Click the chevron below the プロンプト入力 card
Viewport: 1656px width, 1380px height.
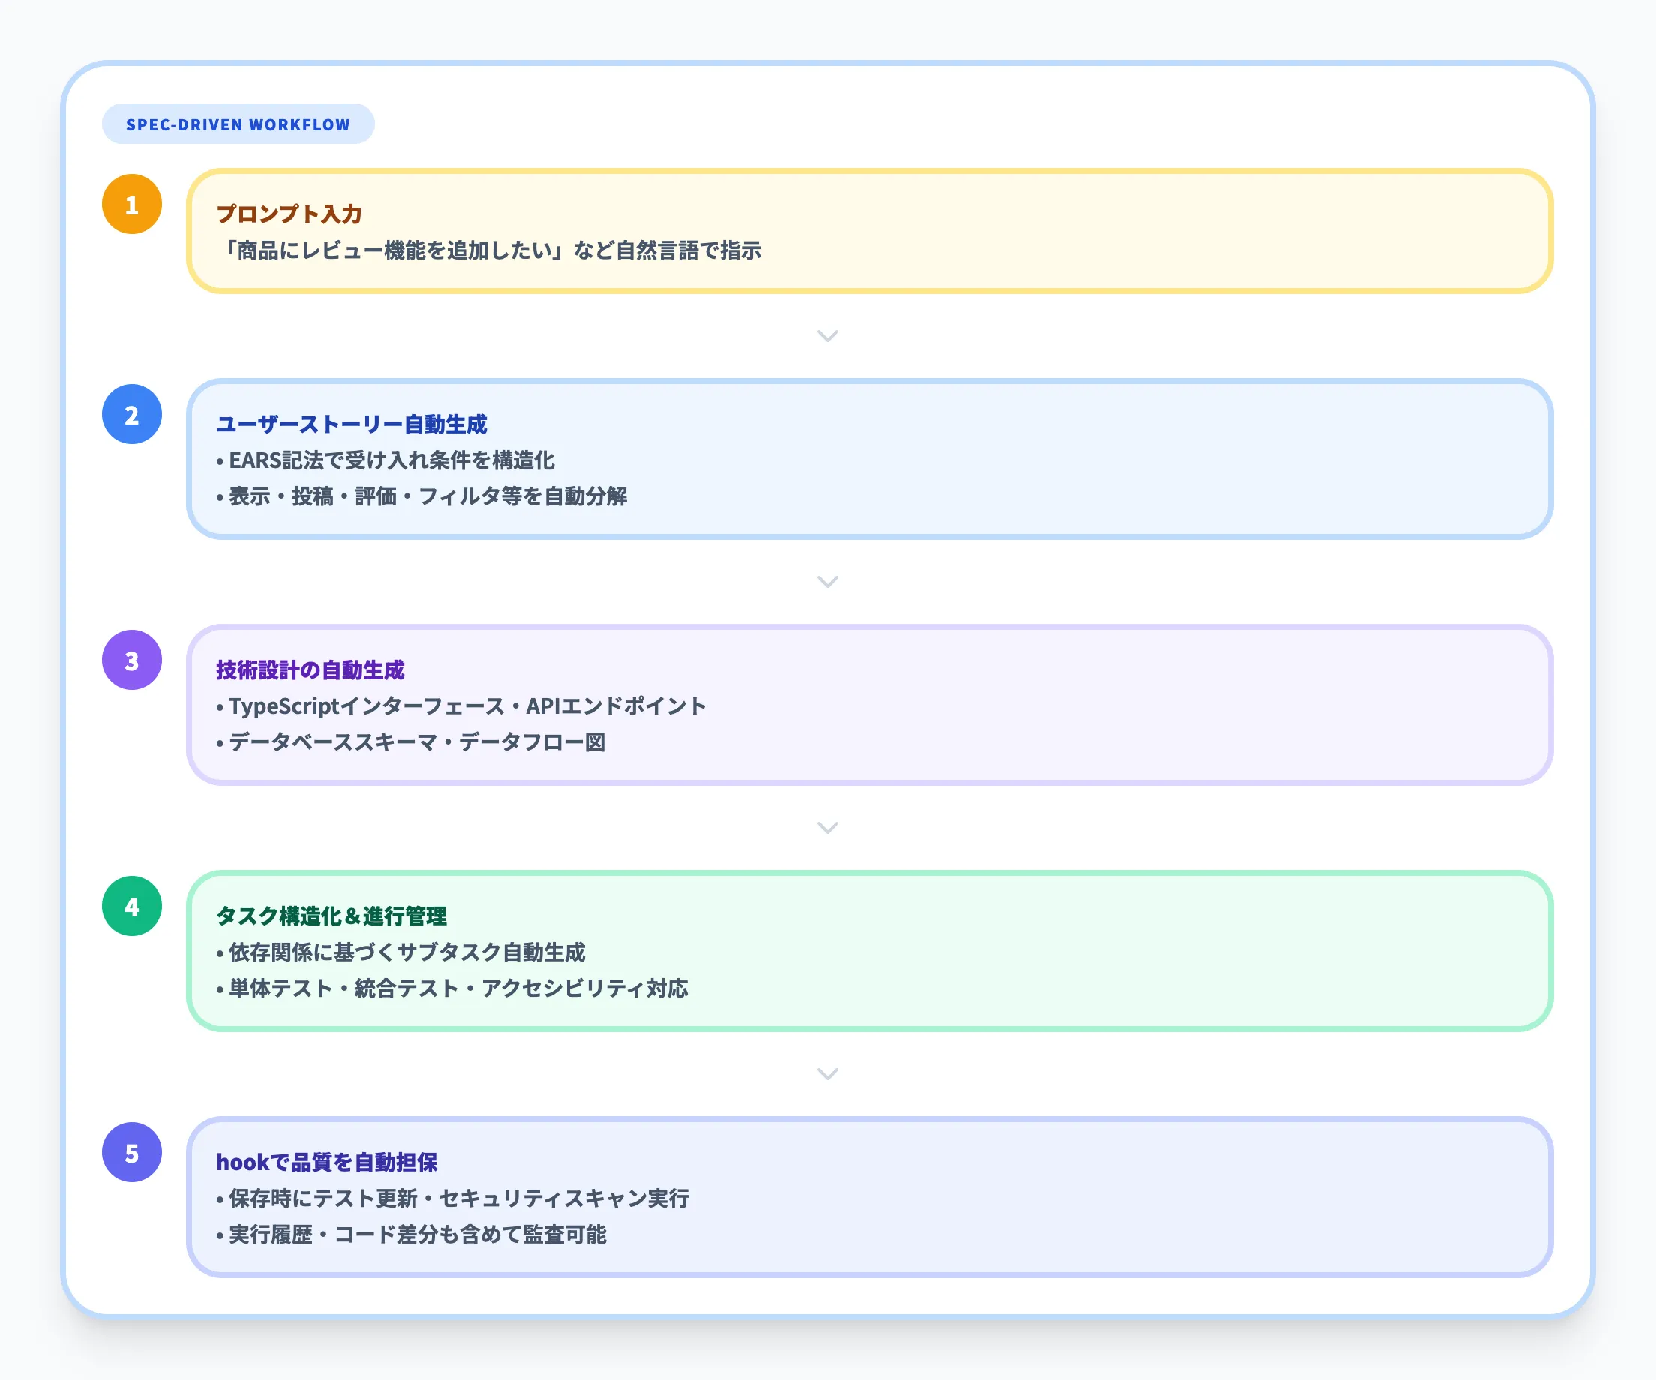[x=827, y=335]
